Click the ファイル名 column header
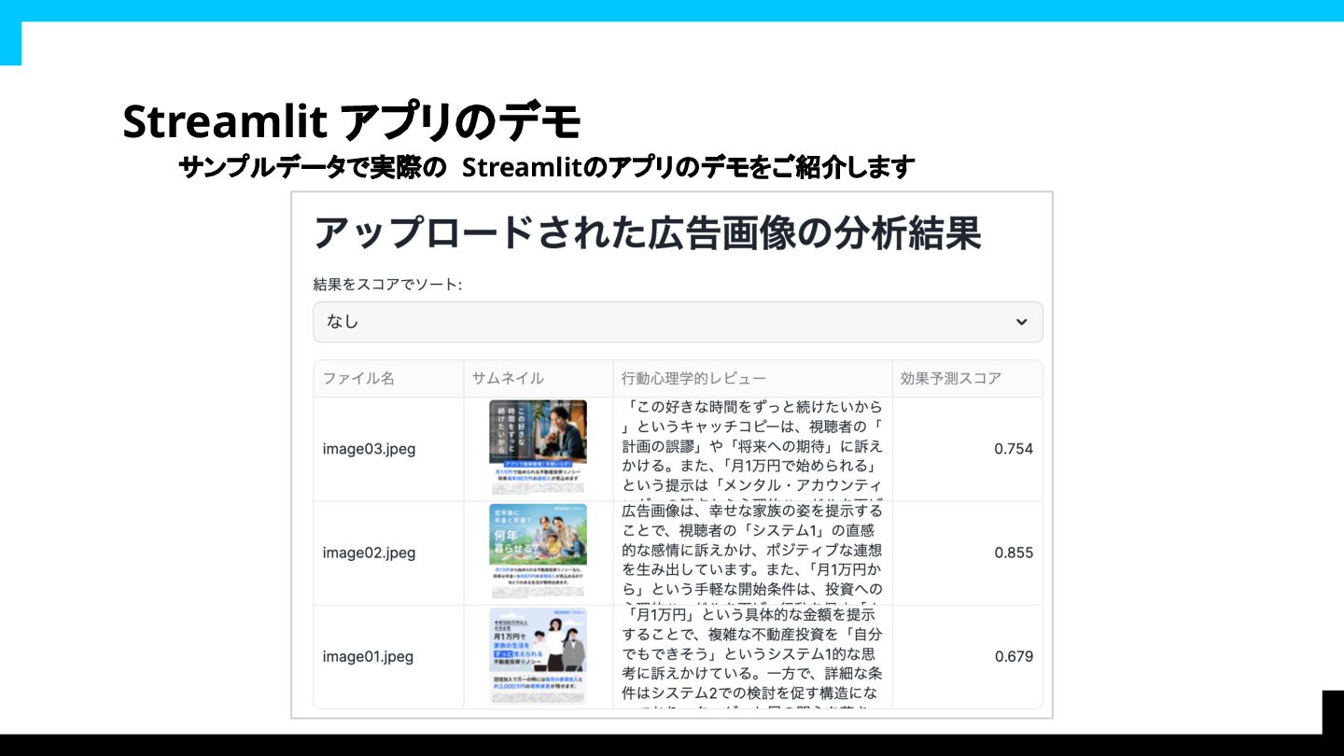Image resolution: width=1344 pixels, height=756 pixels. click(x=388, y=379)
